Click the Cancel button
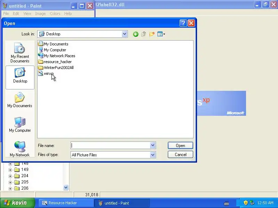278x208 pixels. pyautogui.click(x=180, y=154)
